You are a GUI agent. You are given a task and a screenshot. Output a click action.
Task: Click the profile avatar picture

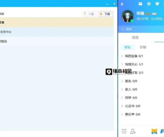[127, 16]
